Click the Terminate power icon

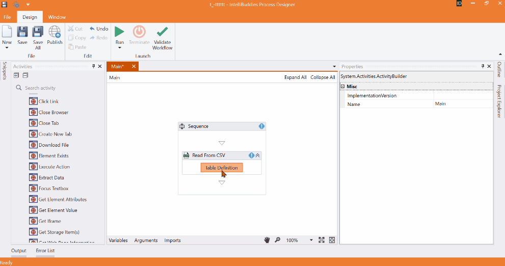(139, 32)
